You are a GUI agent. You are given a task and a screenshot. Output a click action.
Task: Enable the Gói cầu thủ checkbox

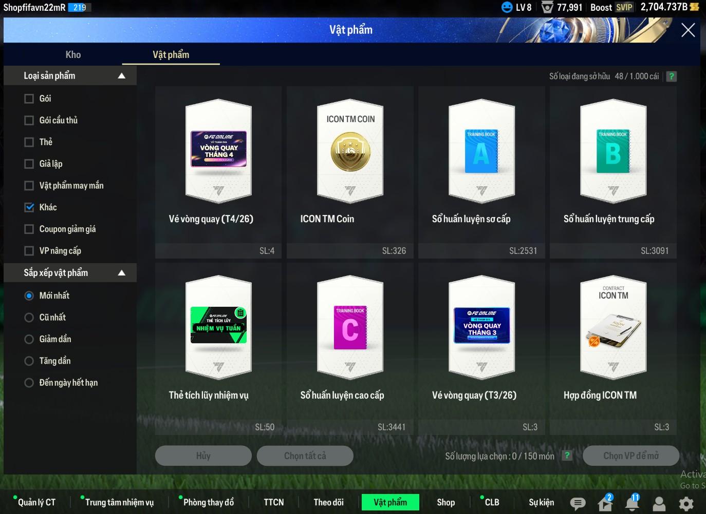(29, 121)
